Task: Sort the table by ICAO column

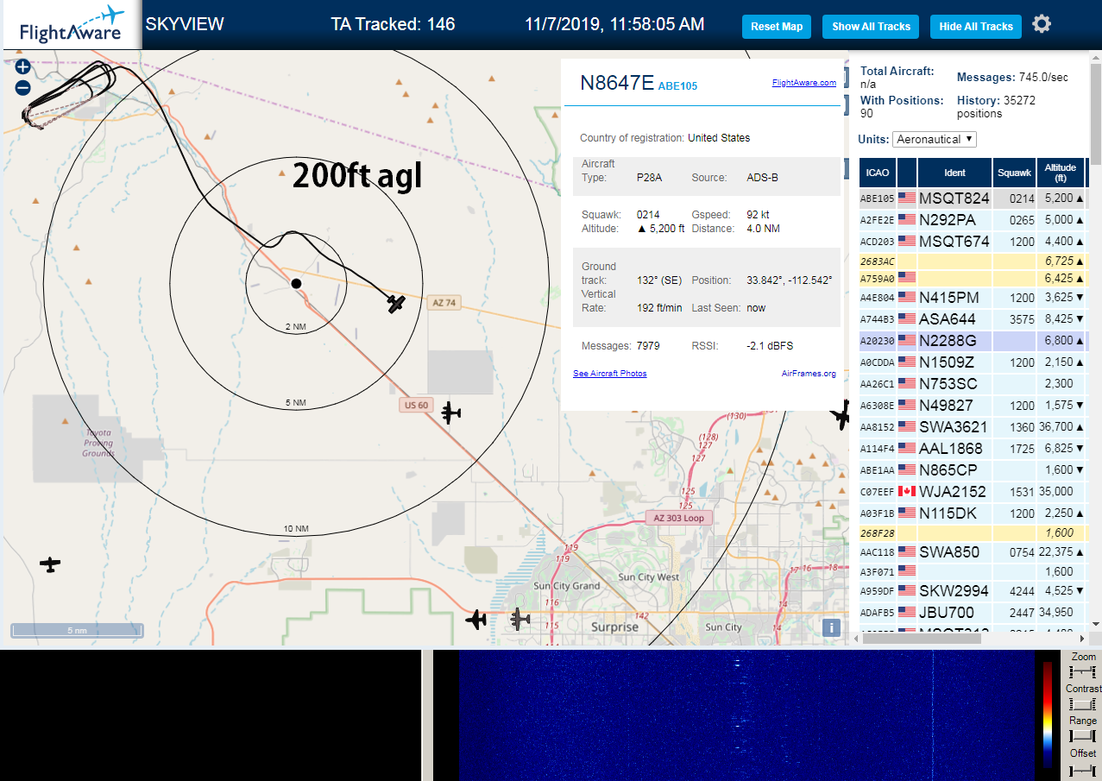Action: click(x=878, y=173)
